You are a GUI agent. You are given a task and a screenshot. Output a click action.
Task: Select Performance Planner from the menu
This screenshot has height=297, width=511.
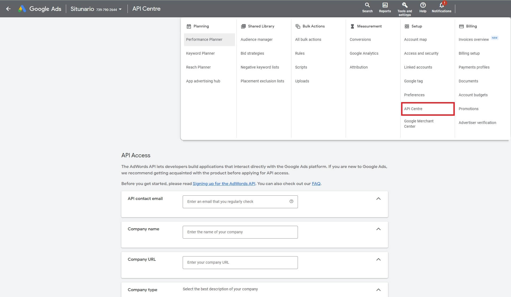[209, 39]
